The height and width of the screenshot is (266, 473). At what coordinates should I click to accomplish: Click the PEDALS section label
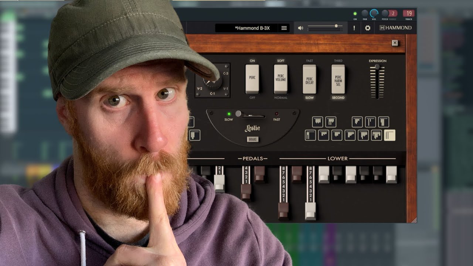click(x=253, y=158)
